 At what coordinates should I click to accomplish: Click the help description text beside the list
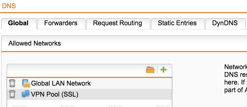click(x=236, y=78)
